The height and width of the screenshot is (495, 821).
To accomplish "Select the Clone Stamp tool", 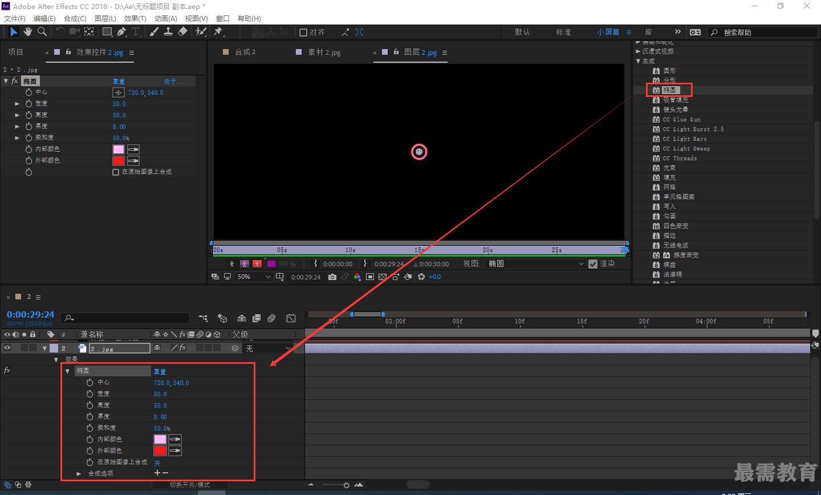I will (168, 32).
